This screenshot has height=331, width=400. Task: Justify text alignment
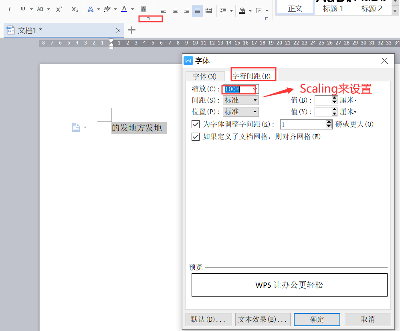tap(198, 11)
